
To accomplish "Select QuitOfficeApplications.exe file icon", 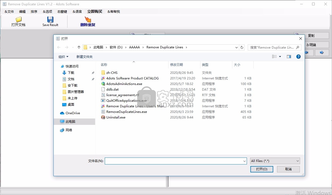I will pos(103,100).
